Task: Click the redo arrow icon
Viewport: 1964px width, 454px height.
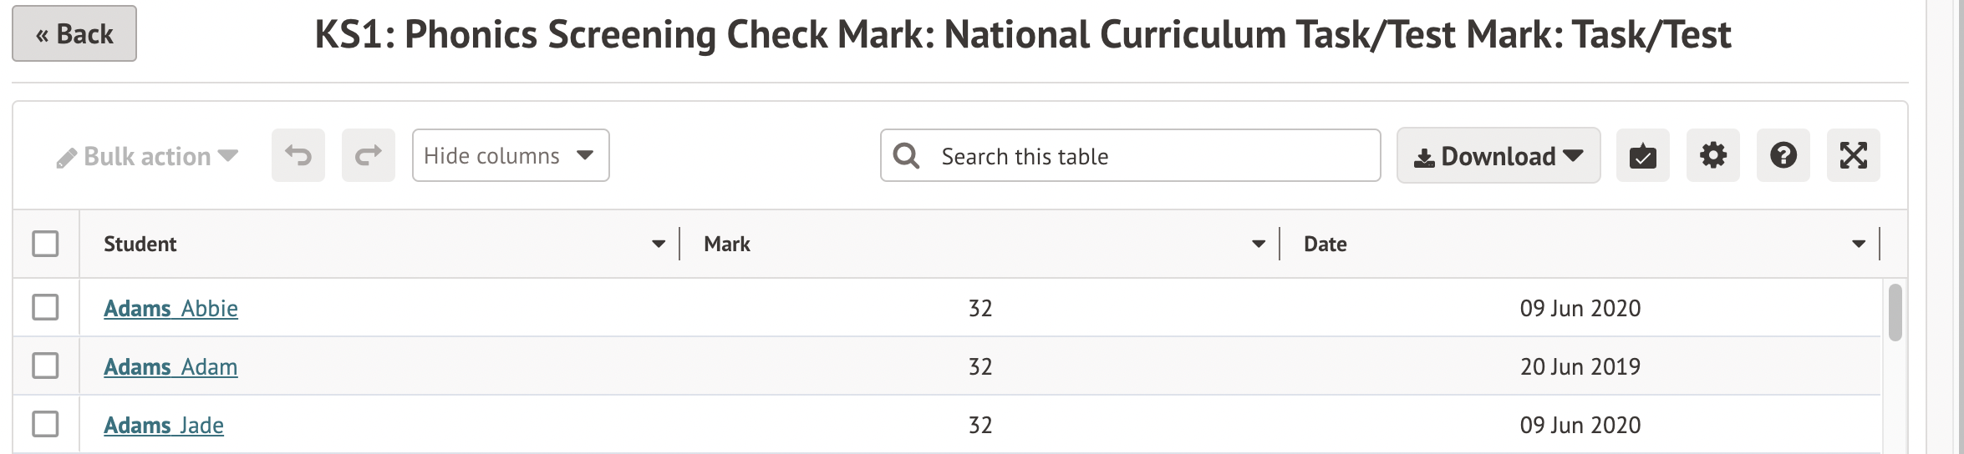Action: (368, 155)
